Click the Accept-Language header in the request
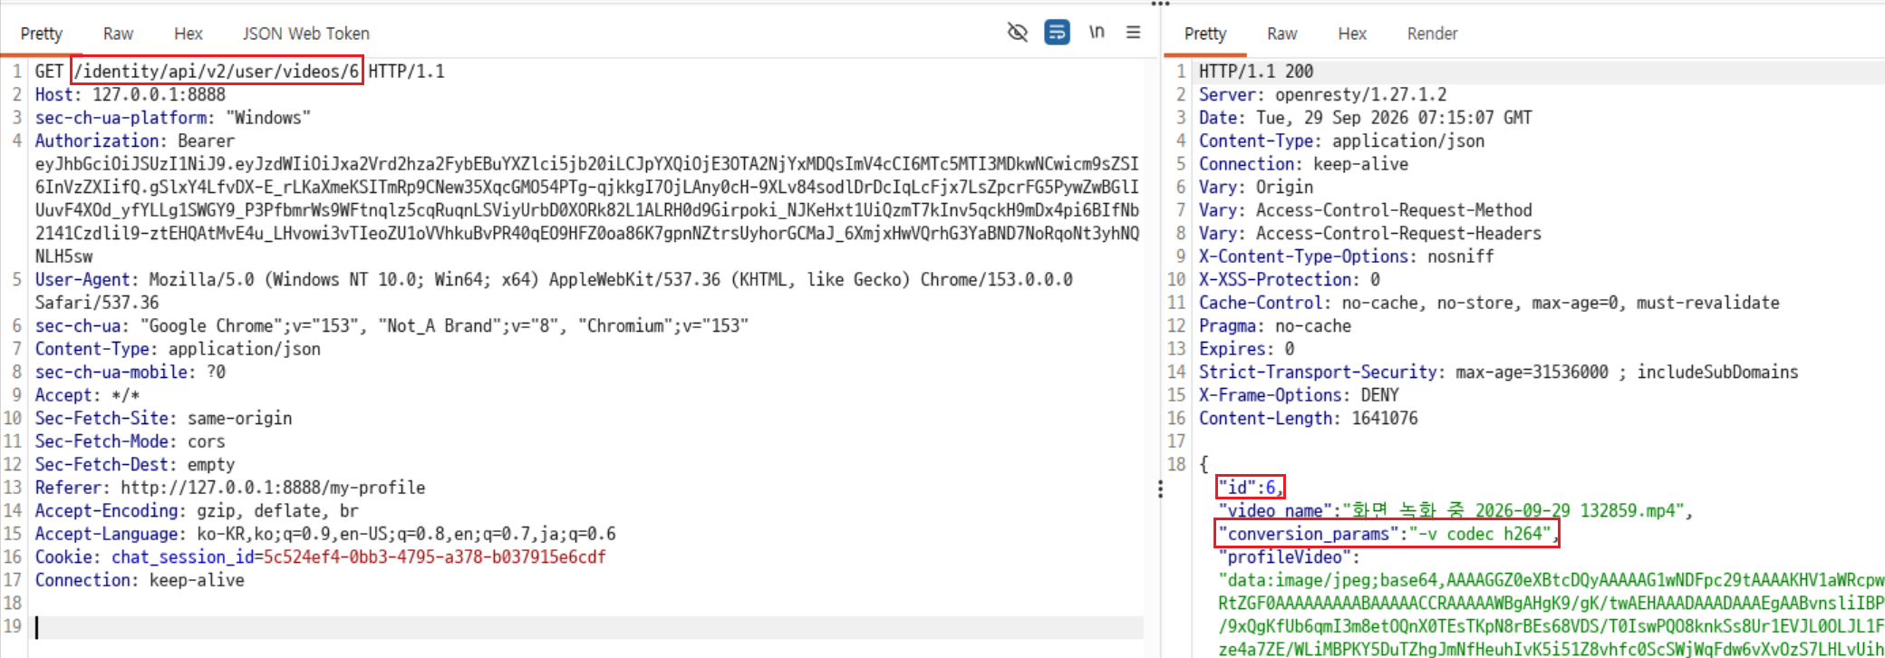Screen dimensions: 1885x658 pyautogui.click(x=325, y=534)
